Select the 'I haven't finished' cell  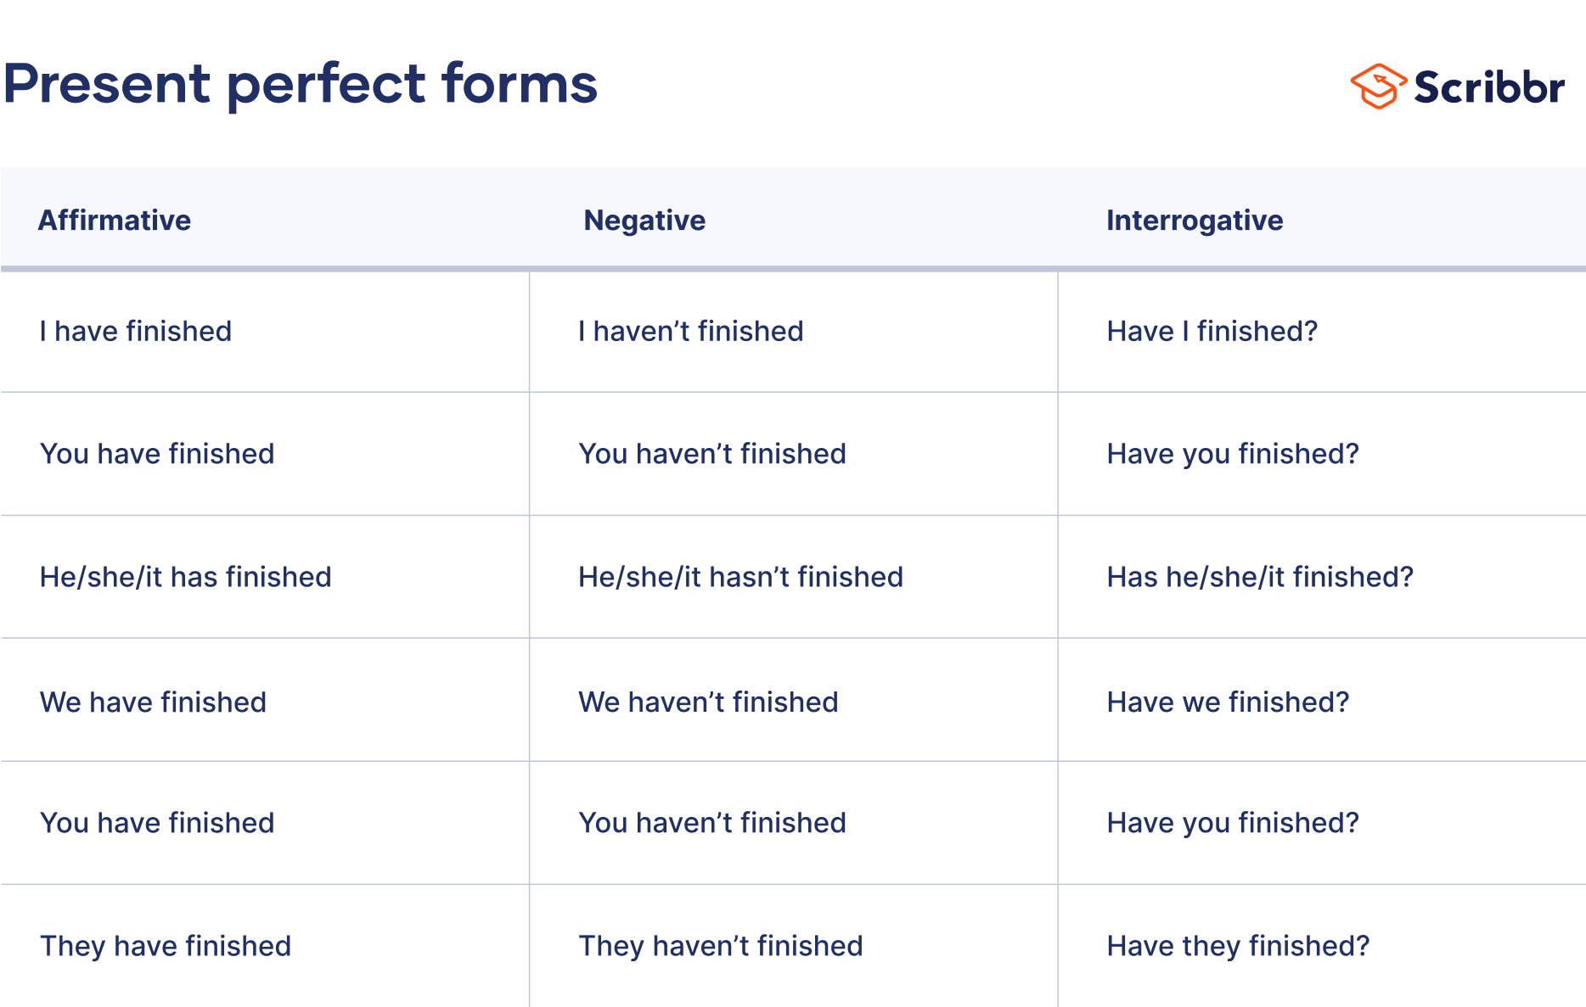(x=690, y=331)
